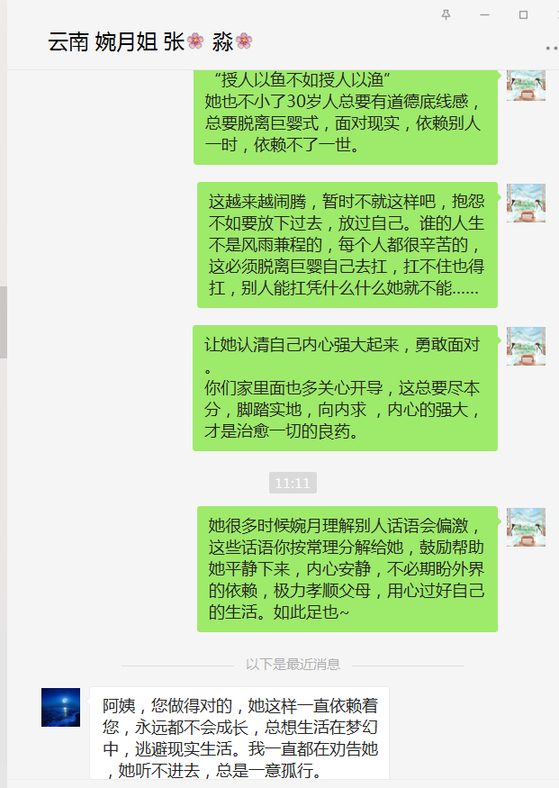Click message bubble about 抱怨不如要放下过去

pyautogui.click(x=347, y=245)
